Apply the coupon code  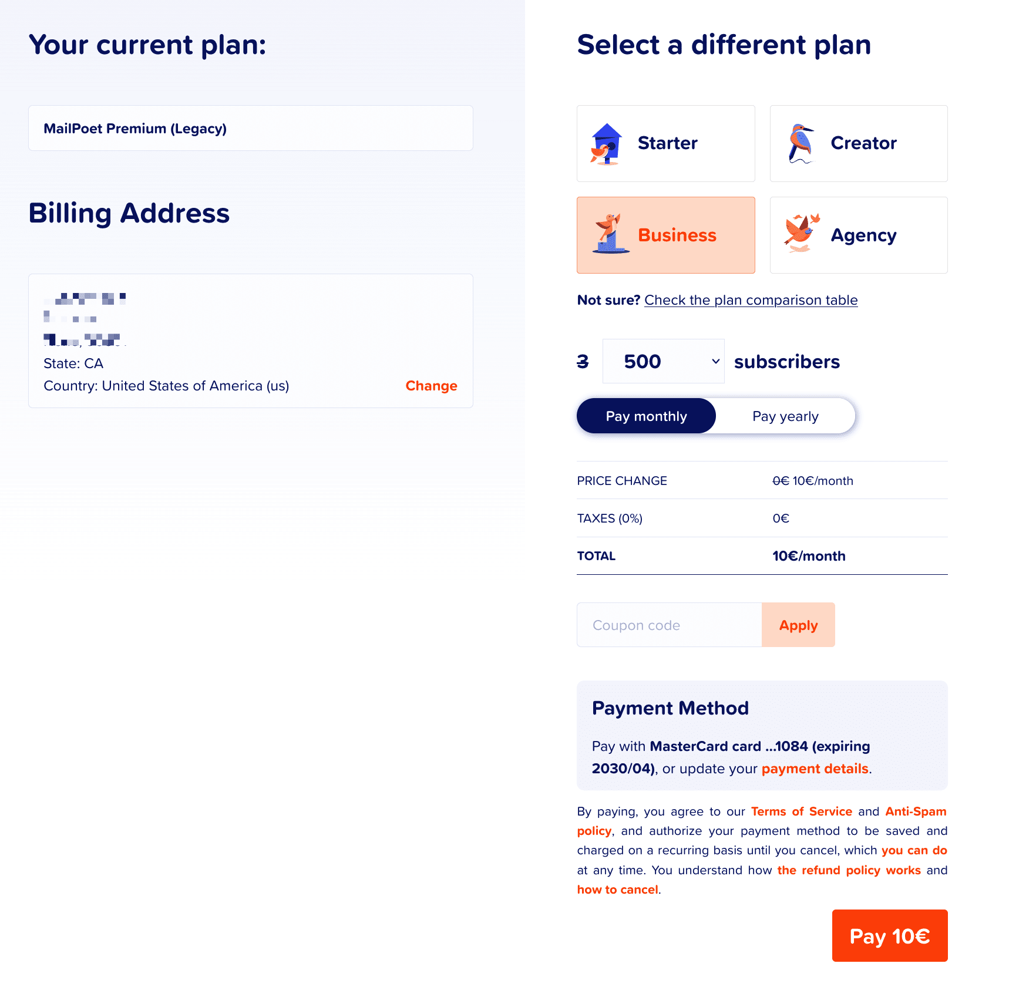click(x=798, y=625)
